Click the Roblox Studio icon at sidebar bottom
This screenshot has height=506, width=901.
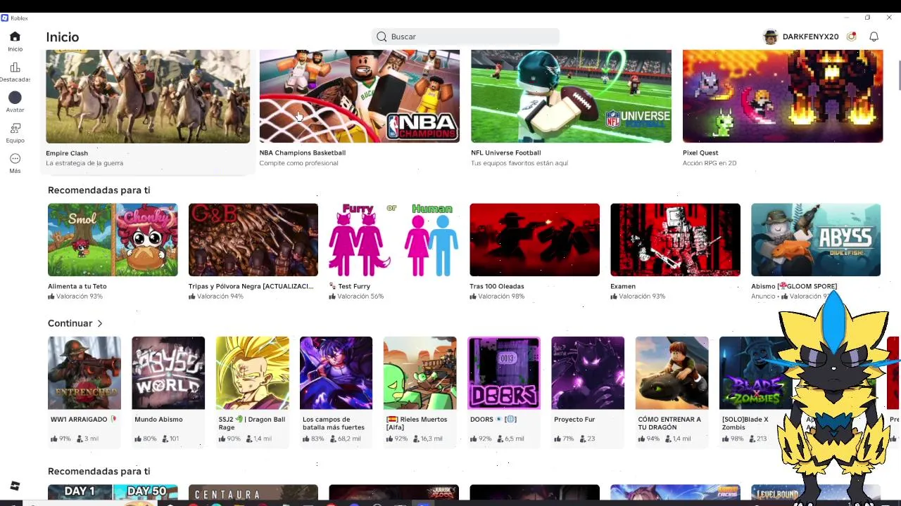coord(15,486)
